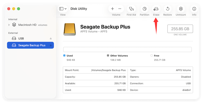Image resolution: width=203 pixels, height=103 pixels.
Task: Click the sidebar View icon
Action: (x=61, y=9)
